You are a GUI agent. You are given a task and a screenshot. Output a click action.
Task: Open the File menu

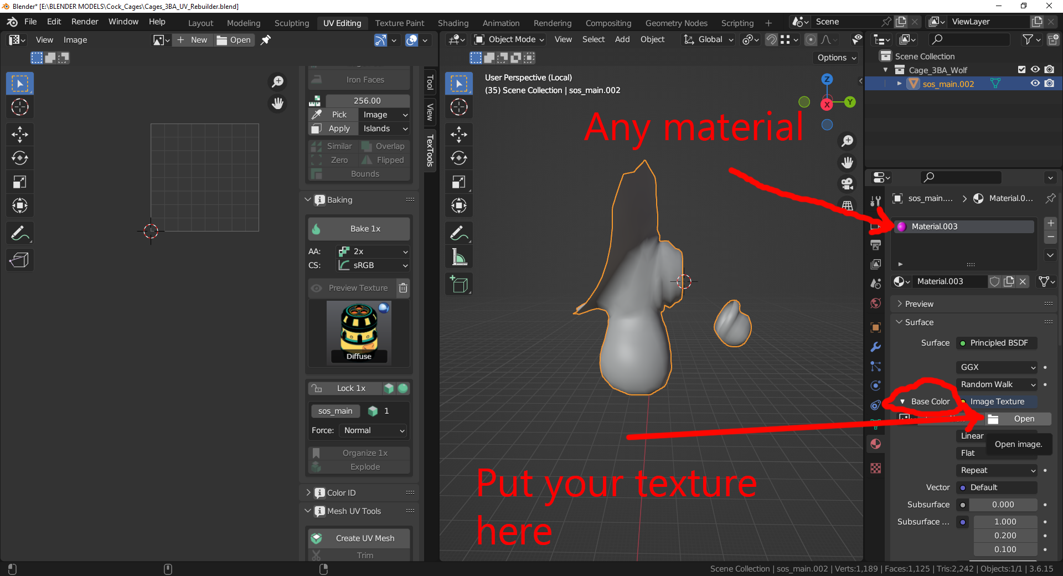click(30, 22)
